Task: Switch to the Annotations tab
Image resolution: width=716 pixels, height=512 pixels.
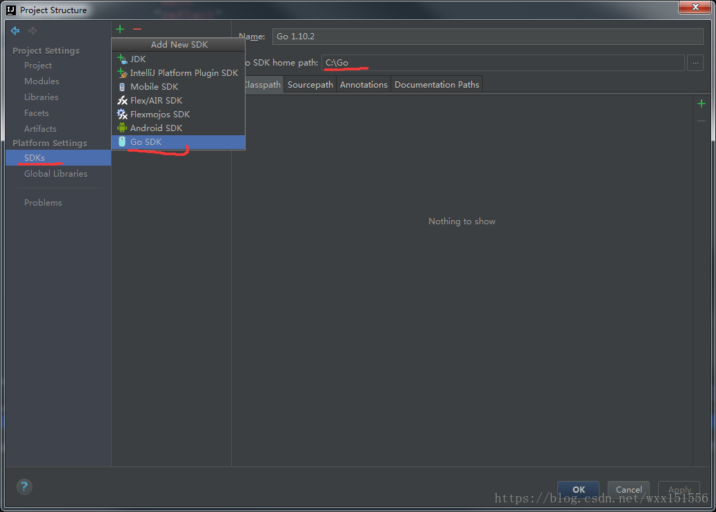Action: pyautogui.click(x=364, y=84)
